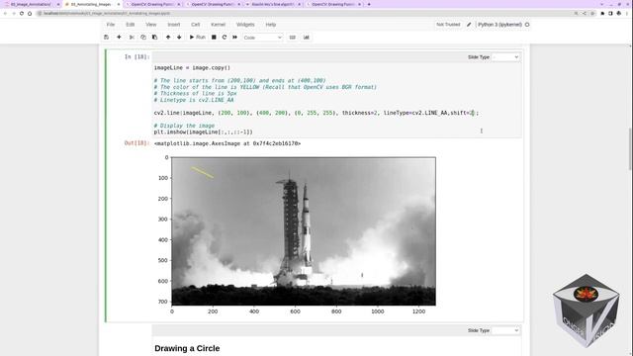Open the browser side panel icon
The width and height of the screenshot is (633, 356).
[x=611, y=13]
